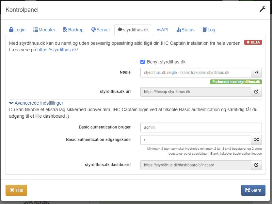
Task: Uncheck the Benyt styrdithus.dk checkbox
Action: pos(142,62)
